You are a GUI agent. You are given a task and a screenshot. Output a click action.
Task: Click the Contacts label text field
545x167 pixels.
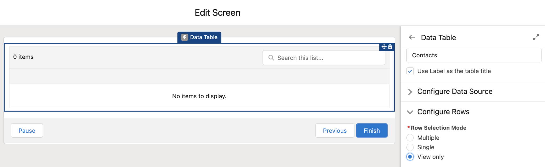point(474,55)
